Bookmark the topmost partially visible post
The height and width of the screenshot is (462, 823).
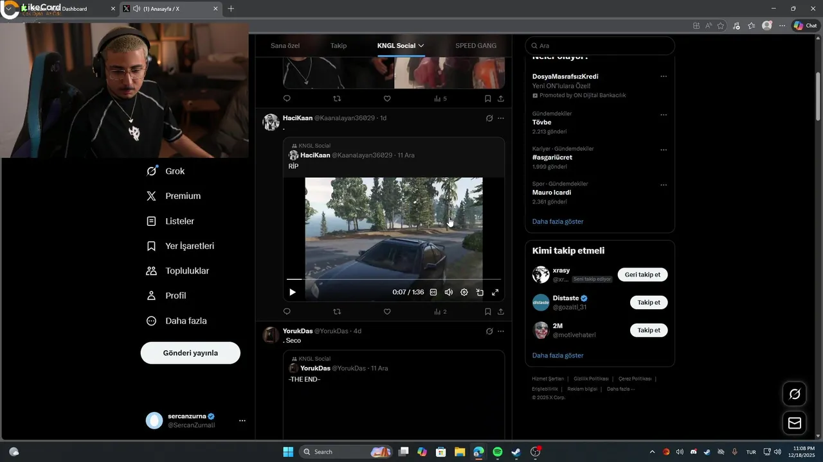488,99
